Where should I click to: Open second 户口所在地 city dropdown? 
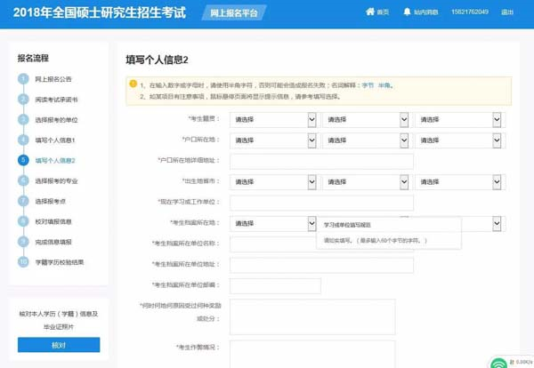pyautogui.click(x=366, y=140)
